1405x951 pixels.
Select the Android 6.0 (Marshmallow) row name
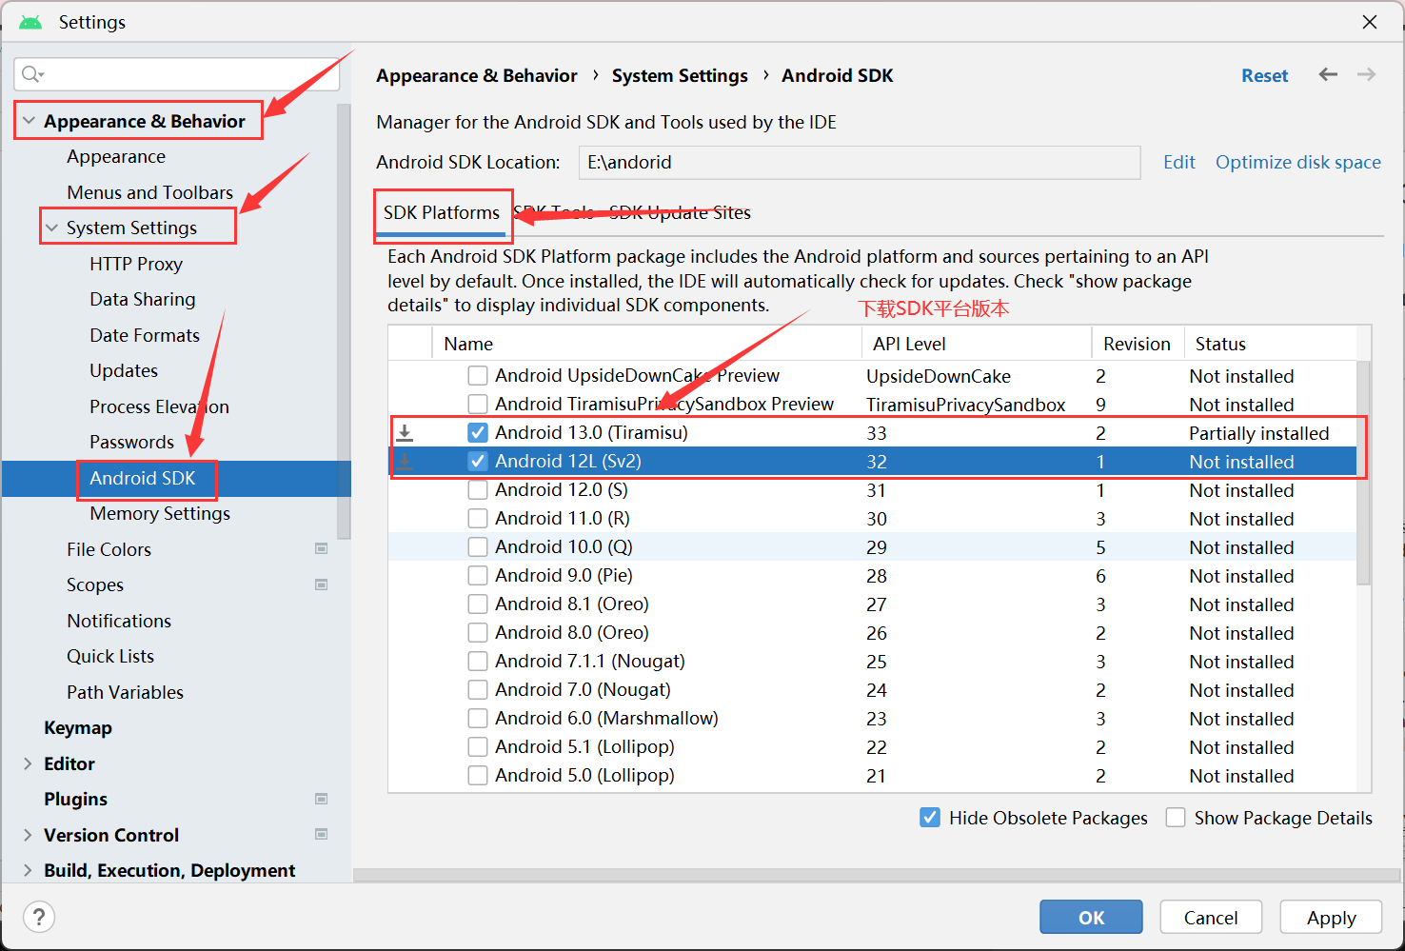606,719
